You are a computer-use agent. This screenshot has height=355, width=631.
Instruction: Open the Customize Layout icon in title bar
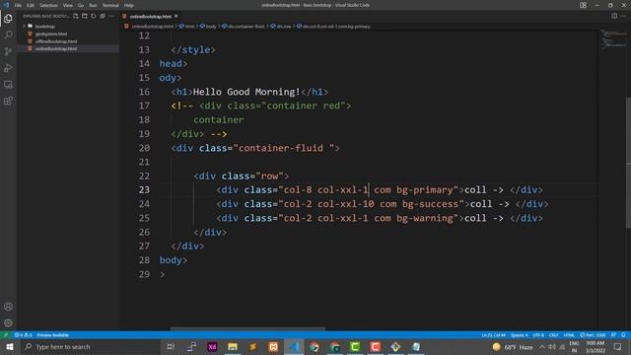(583, 5)
